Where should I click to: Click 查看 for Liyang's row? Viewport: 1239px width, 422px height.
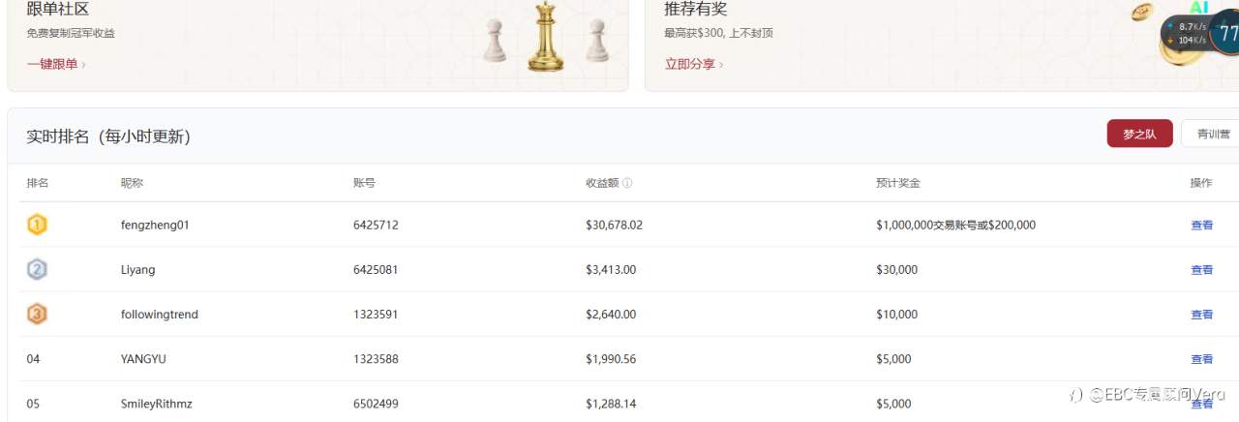1201,269
